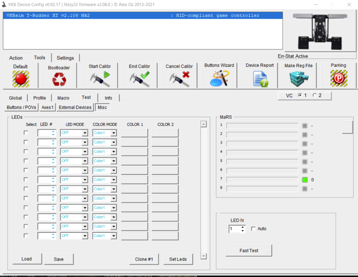Click the T-Rudder pedals device image

coord(320,31)
